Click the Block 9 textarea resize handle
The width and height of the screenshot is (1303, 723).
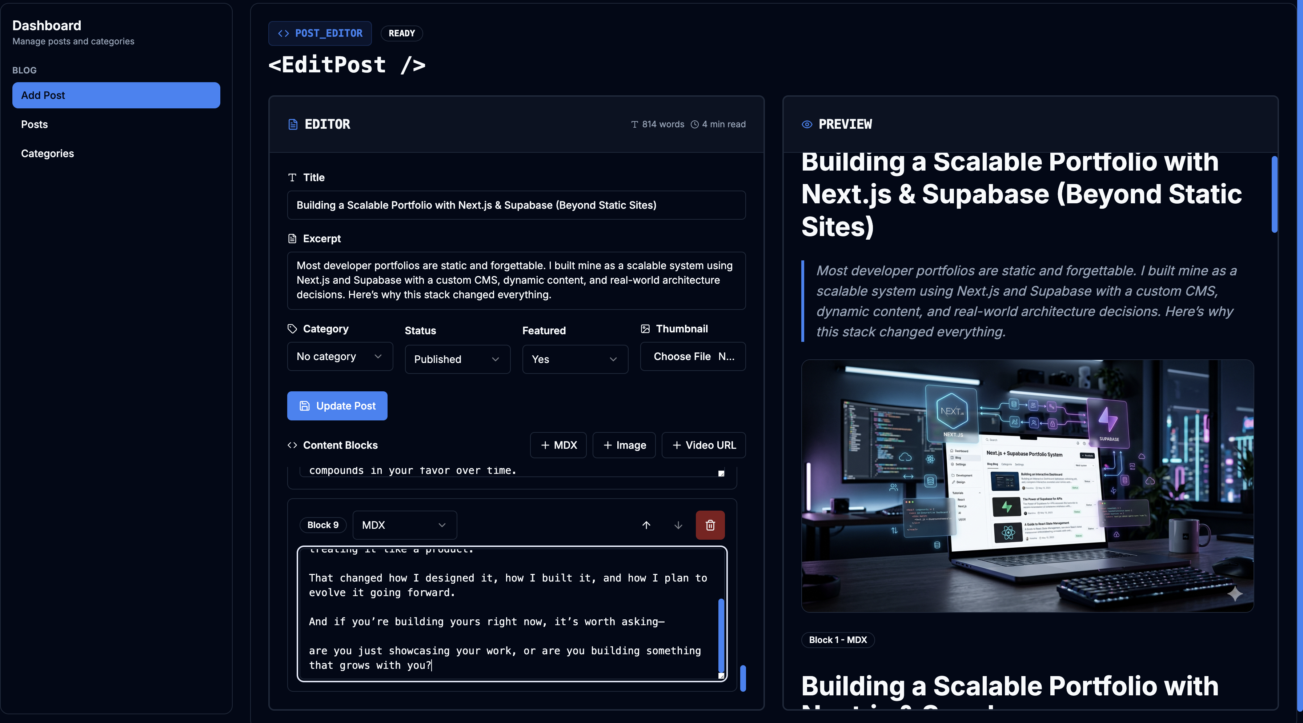(721, 675)
